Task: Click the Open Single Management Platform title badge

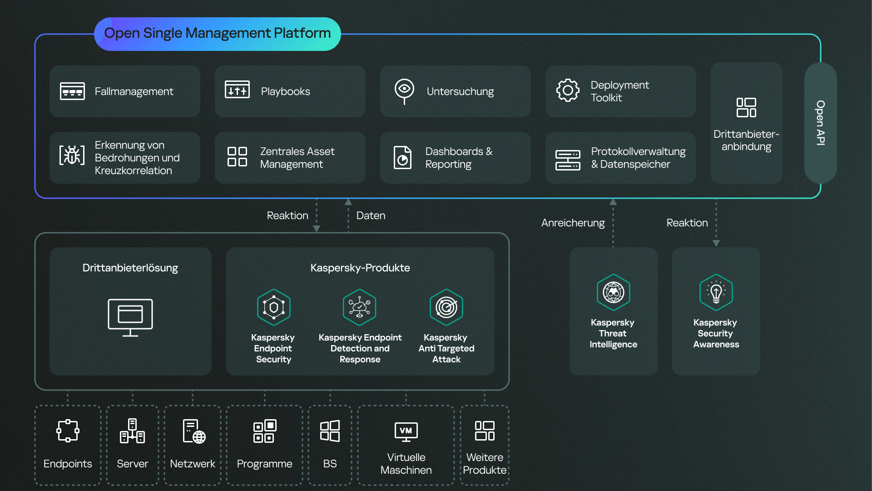Action: point(218,34)
